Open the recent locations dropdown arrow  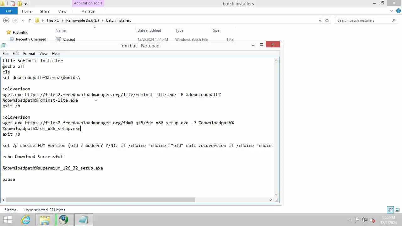(x=23, y=20)
